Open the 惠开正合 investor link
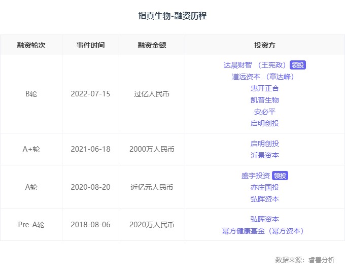Screen dimensions: 345x278 265,88
